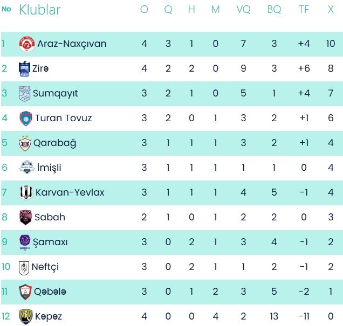Screen dimensions: 343x326
Task: Click the VQ column header
Action: [x=243, y=10]
